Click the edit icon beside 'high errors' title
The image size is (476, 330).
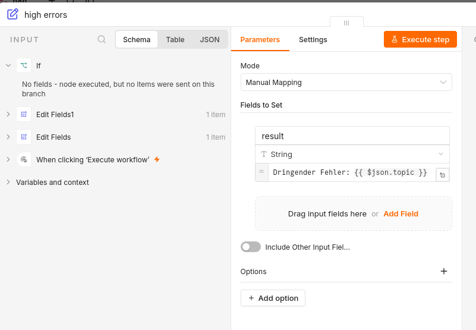click(12, 14)
